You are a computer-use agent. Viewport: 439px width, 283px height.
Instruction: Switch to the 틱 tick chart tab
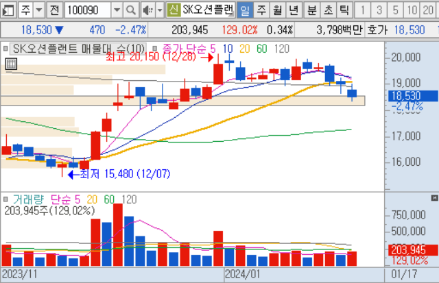(x=344, y=10)
